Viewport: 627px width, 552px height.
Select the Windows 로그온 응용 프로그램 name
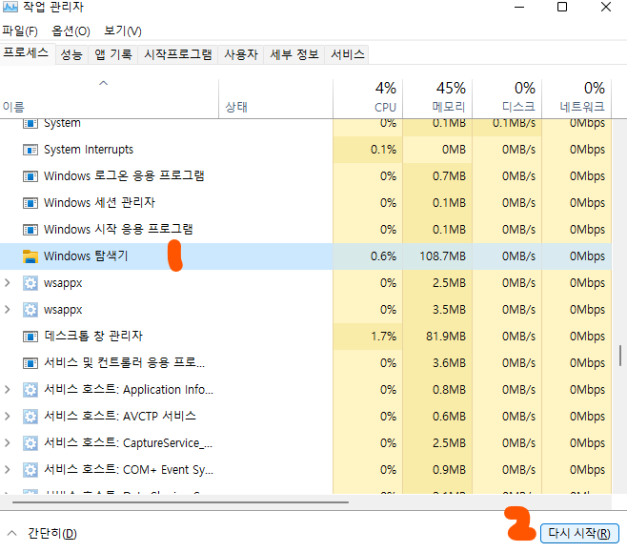click(x=124, y=176)
